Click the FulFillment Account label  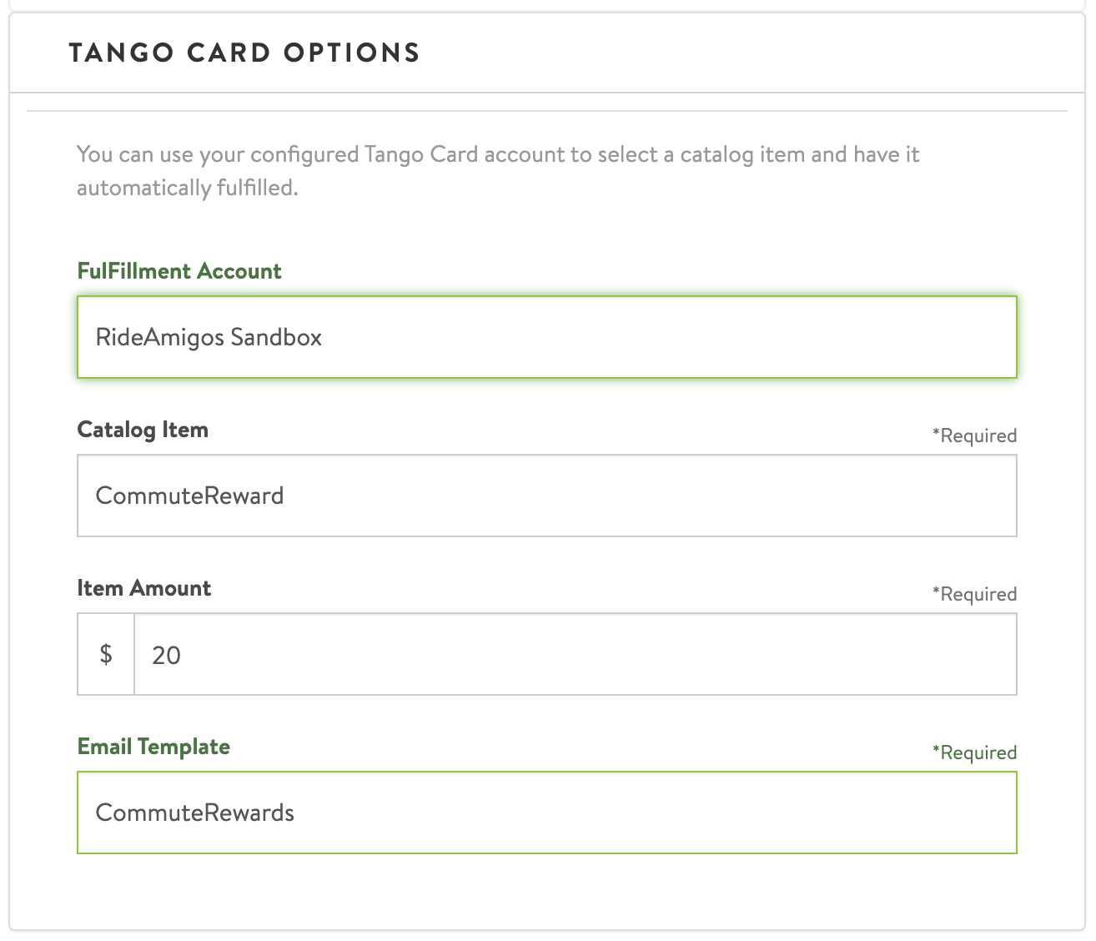(x=179, y=271)
